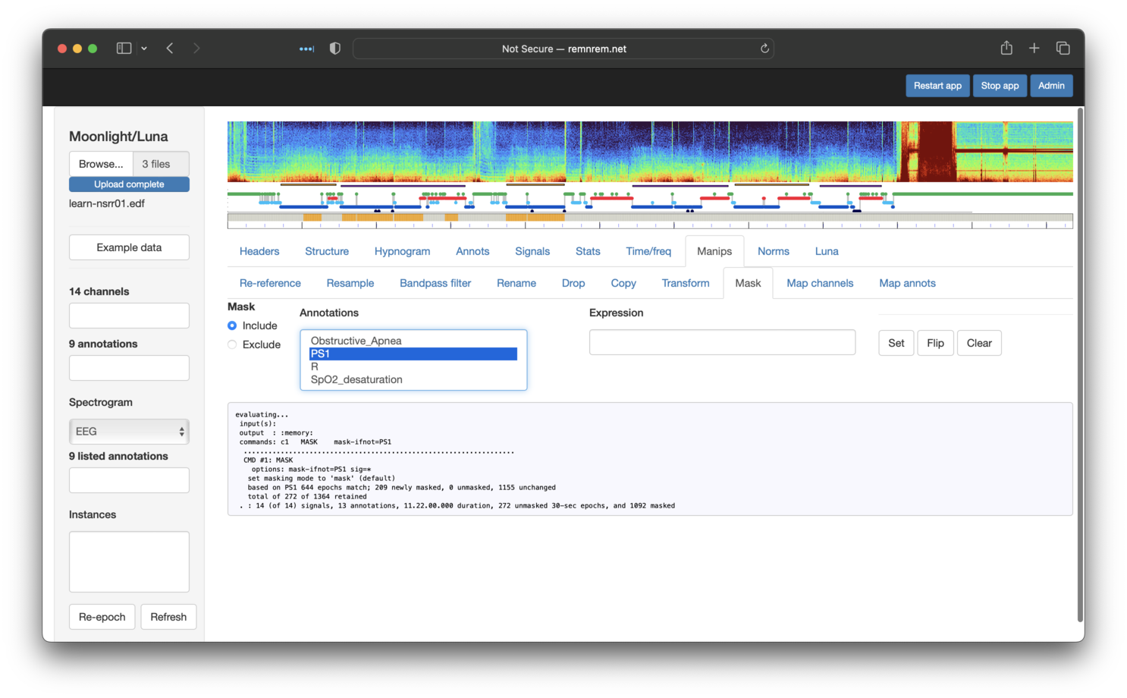Open the Share icon in Safari toolbar
The image size is (1127, 698).
coord(1006,49)
